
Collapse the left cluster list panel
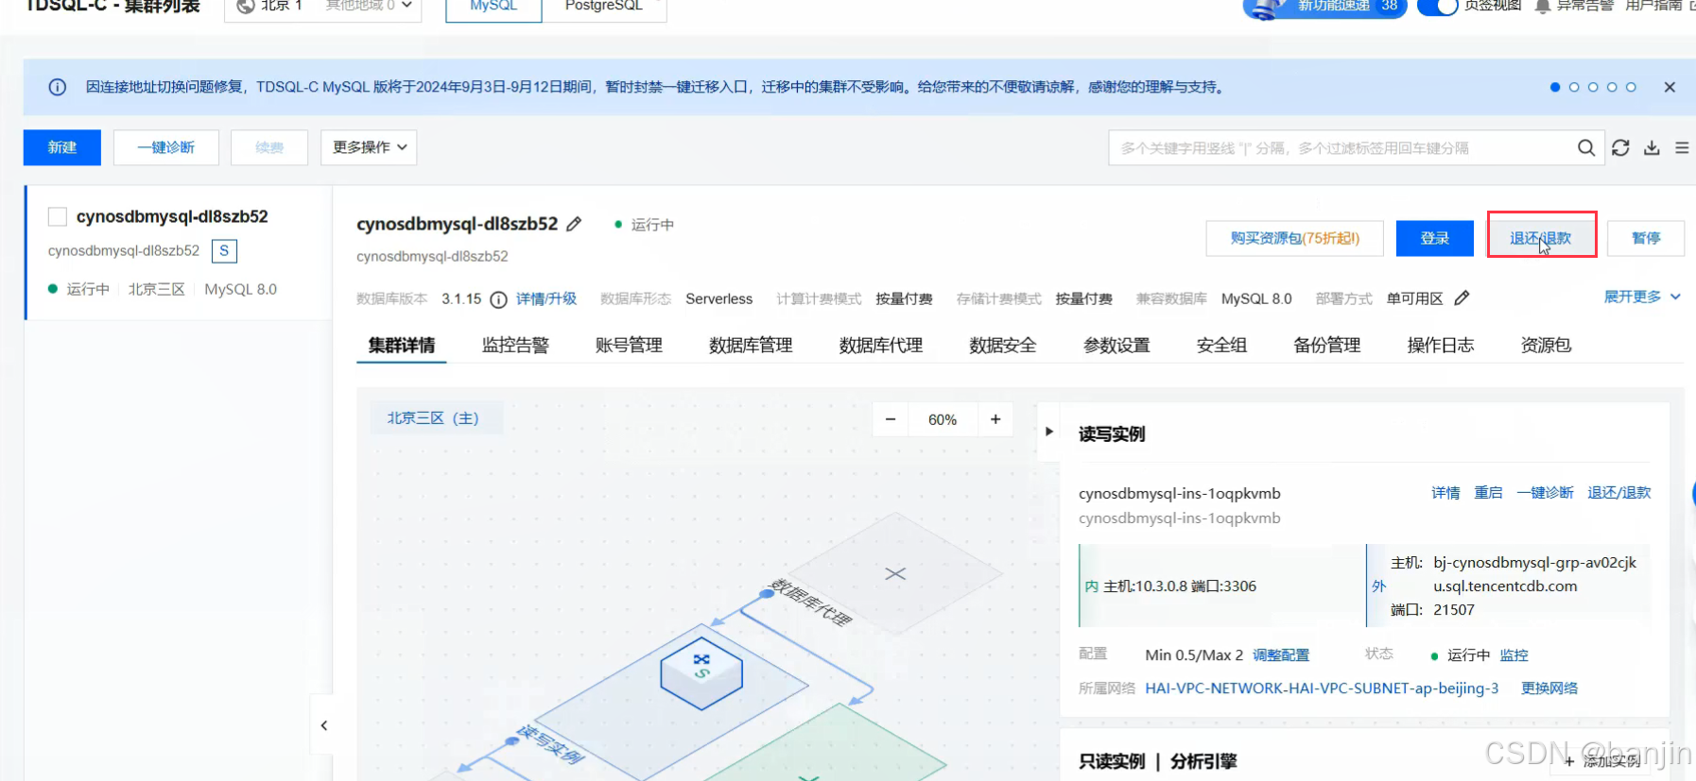(323, 725)
